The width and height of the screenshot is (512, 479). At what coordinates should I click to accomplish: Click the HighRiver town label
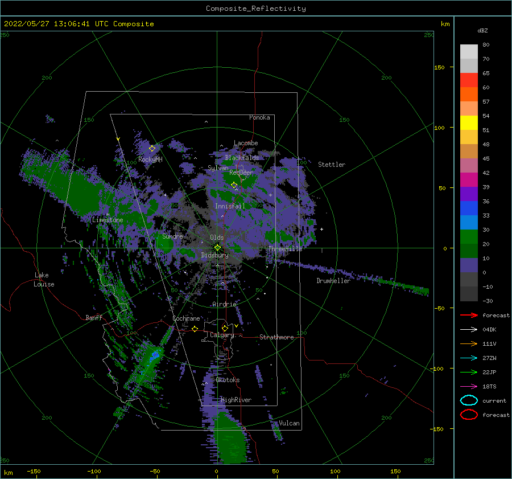(236, 400)
